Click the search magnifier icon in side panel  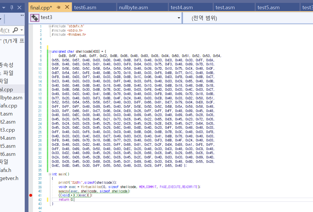[15, 30]
